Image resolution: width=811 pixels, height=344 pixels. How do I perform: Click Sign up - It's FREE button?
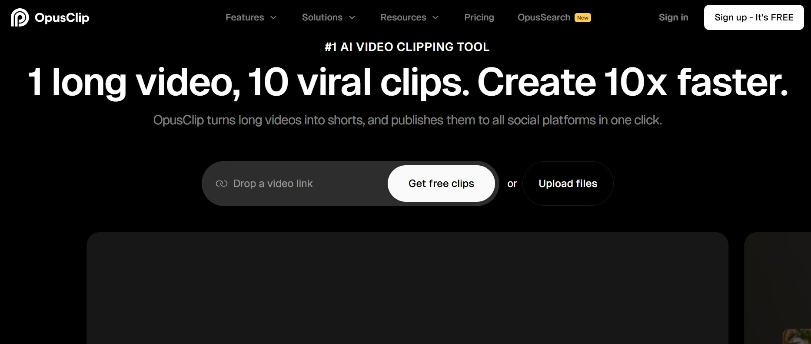point(754,17)
